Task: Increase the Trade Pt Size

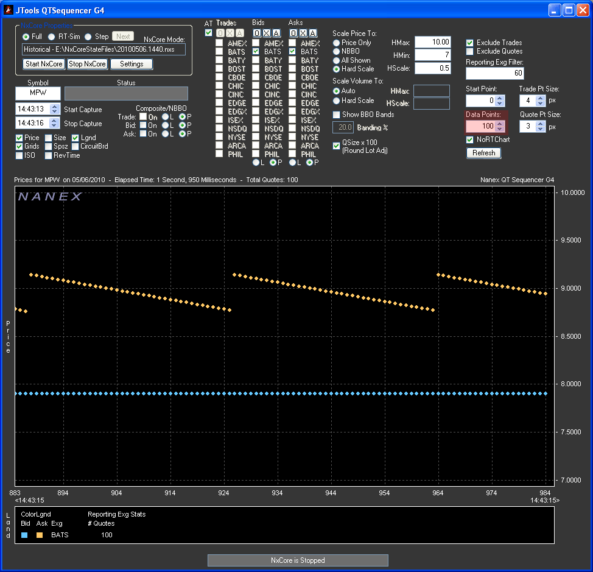Action: pos(541,98)
